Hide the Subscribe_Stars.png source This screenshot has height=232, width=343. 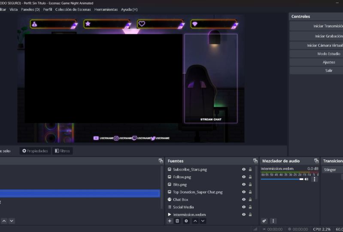[x=244, y=169]
